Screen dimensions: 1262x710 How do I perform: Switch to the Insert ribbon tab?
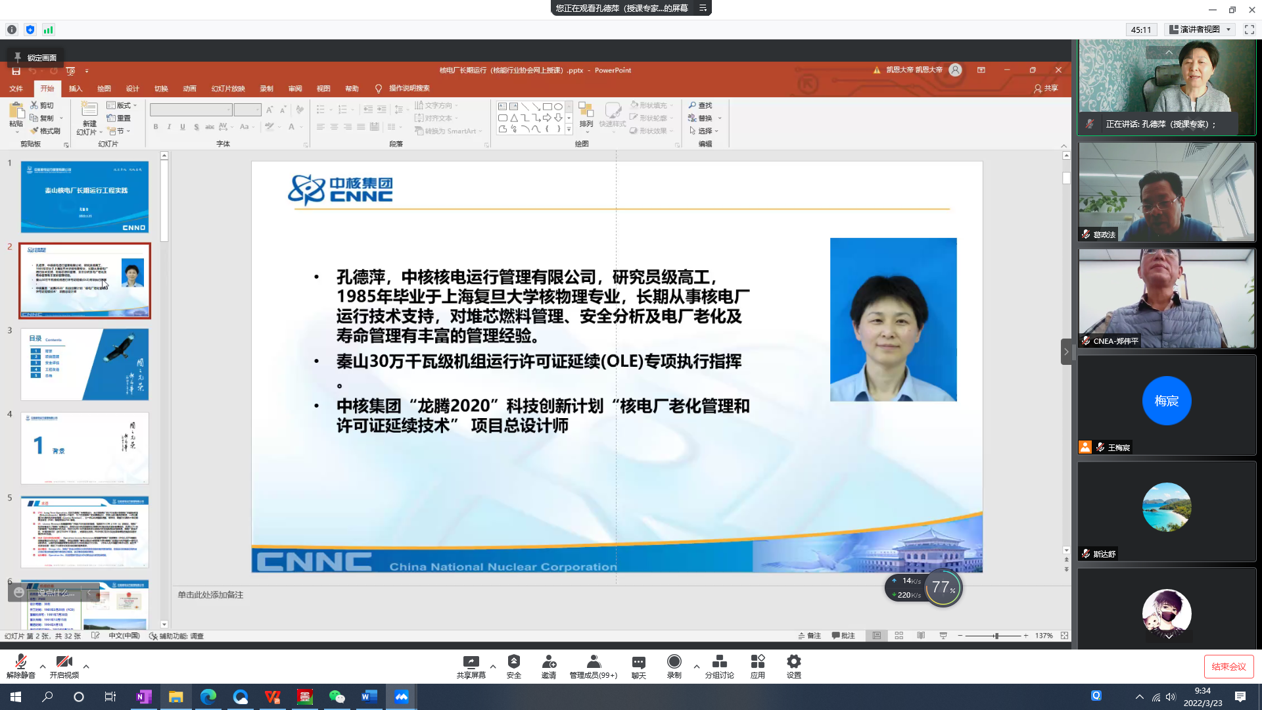(76, 89)
